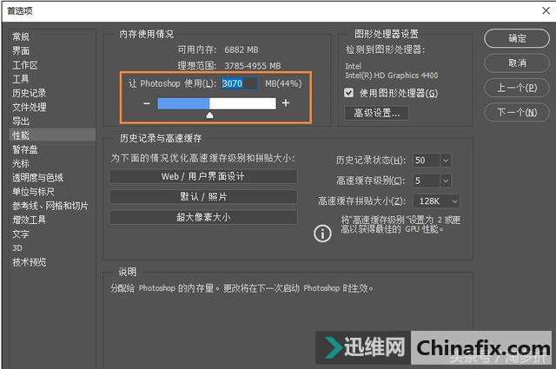Click the 取消 button
The image size is (556, 369).
pos(517,63)
